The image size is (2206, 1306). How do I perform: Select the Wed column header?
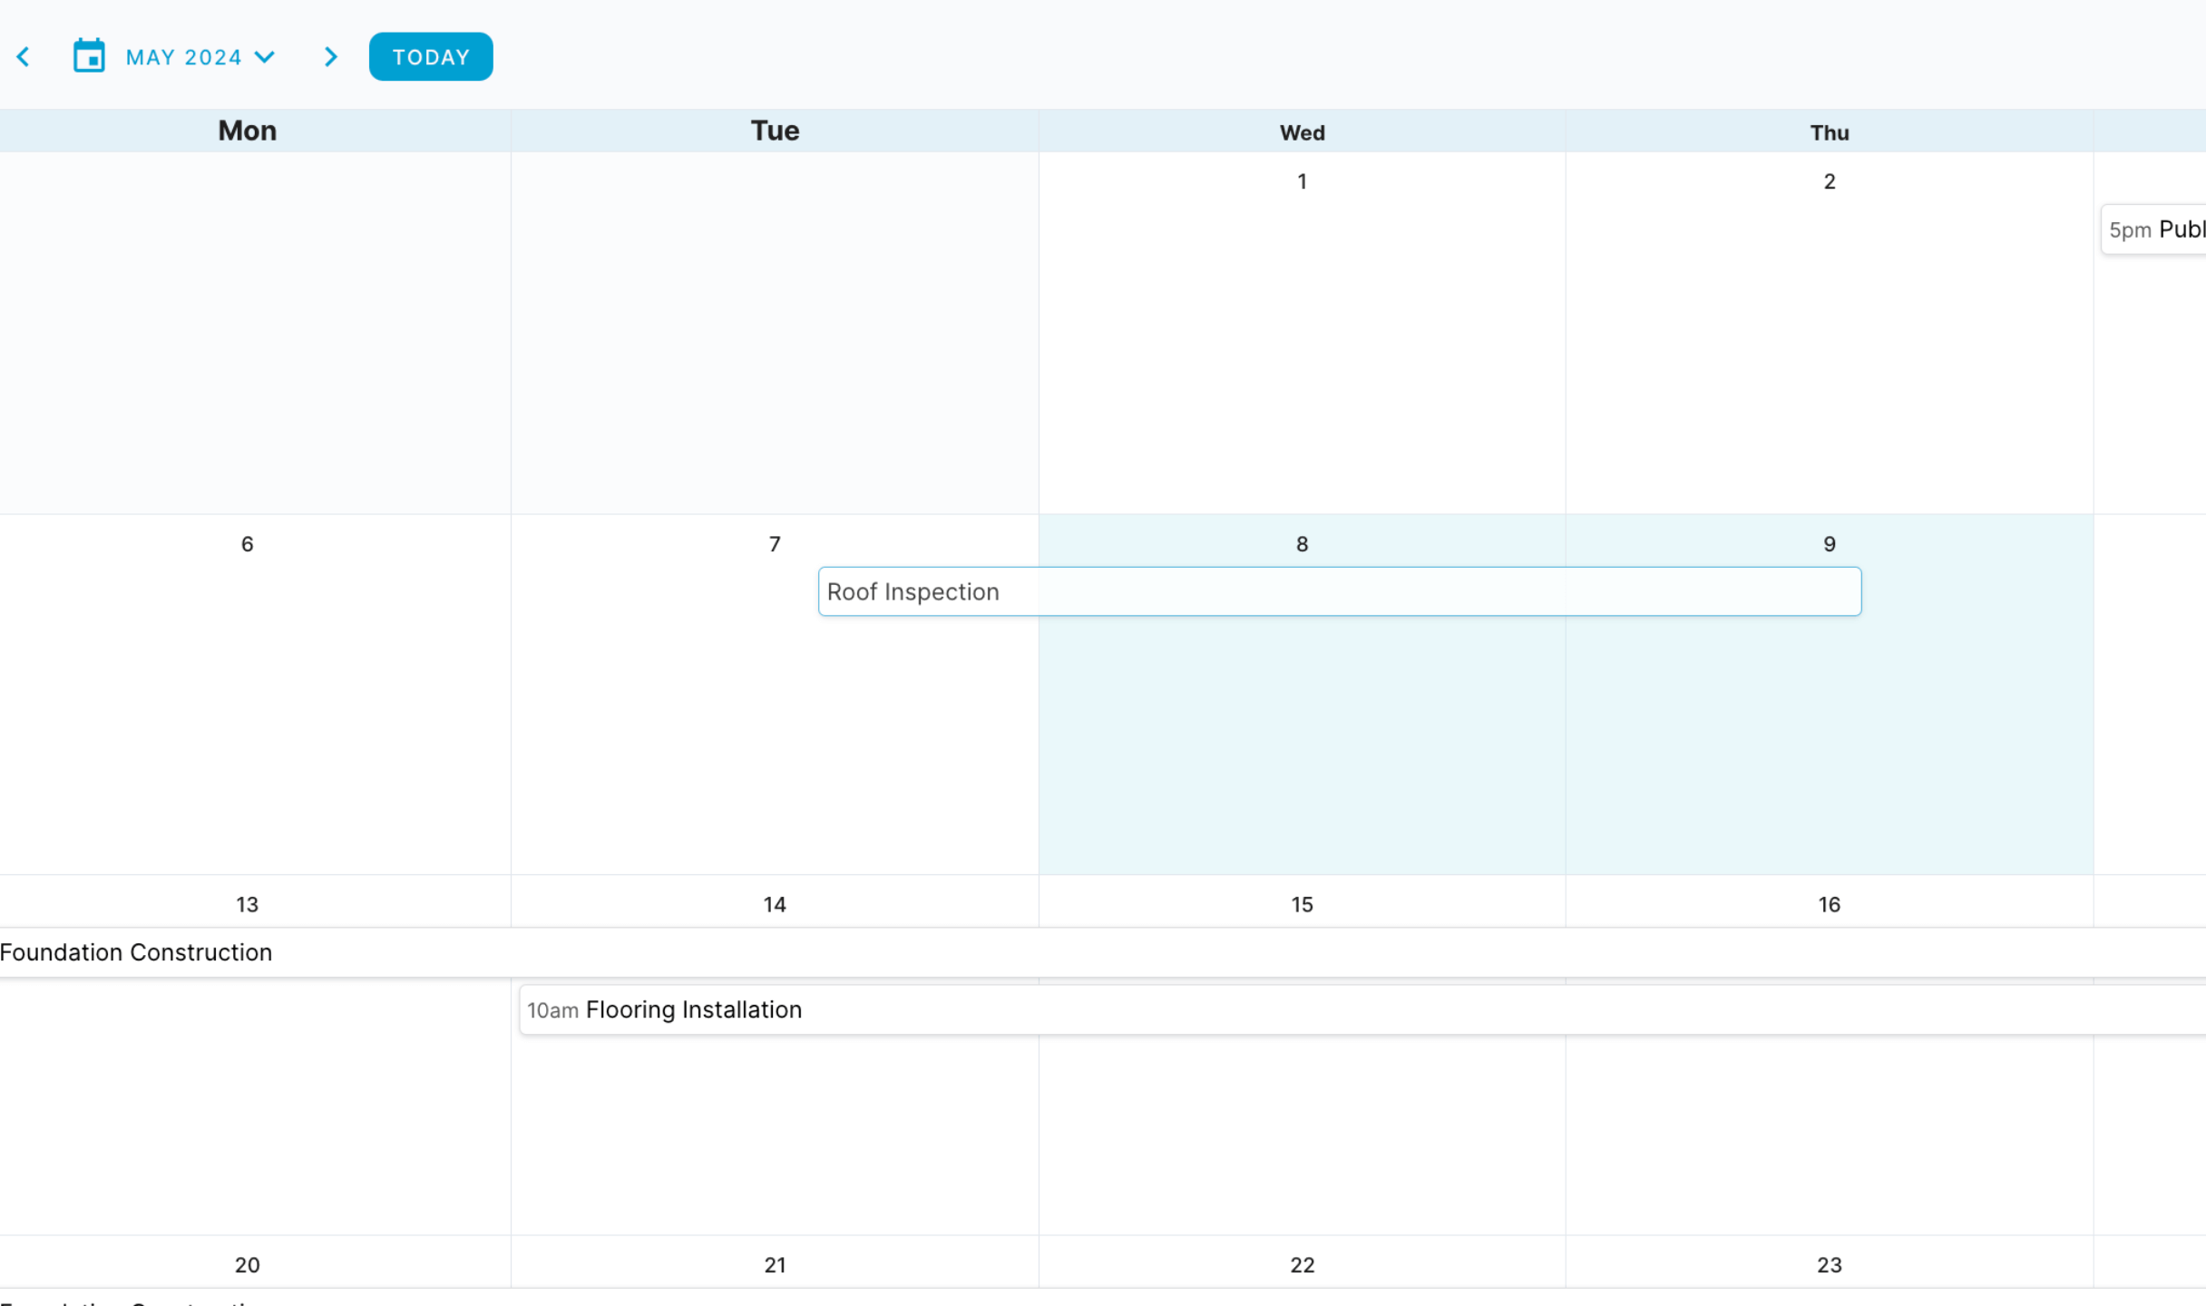tap(1303, 133)
